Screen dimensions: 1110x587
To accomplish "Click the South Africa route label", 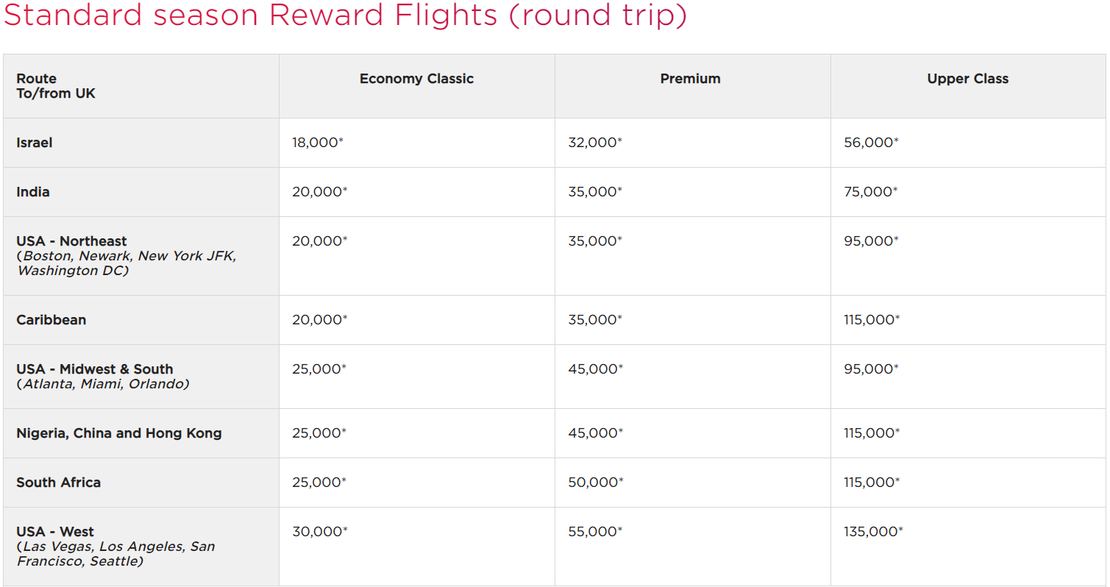I will [59, 483].
